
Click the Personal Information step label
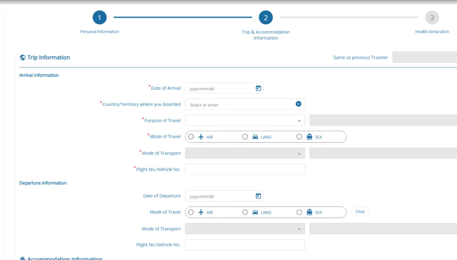click(99, 31)
